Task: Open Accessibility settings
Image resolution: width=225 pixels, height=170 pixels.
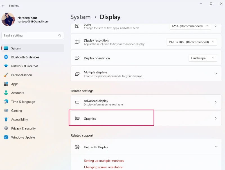Action: (33, 119)
